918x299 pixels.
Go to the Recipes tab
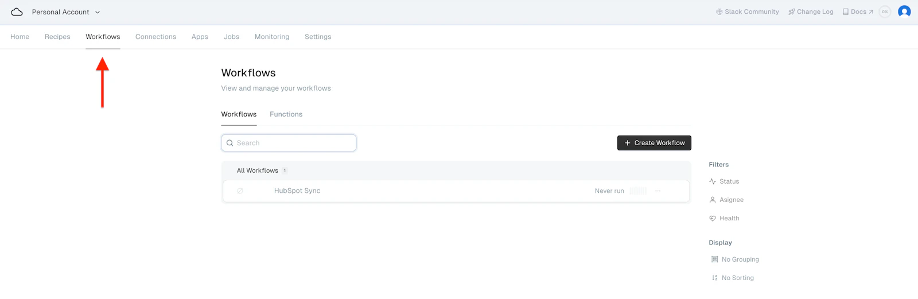57,37
